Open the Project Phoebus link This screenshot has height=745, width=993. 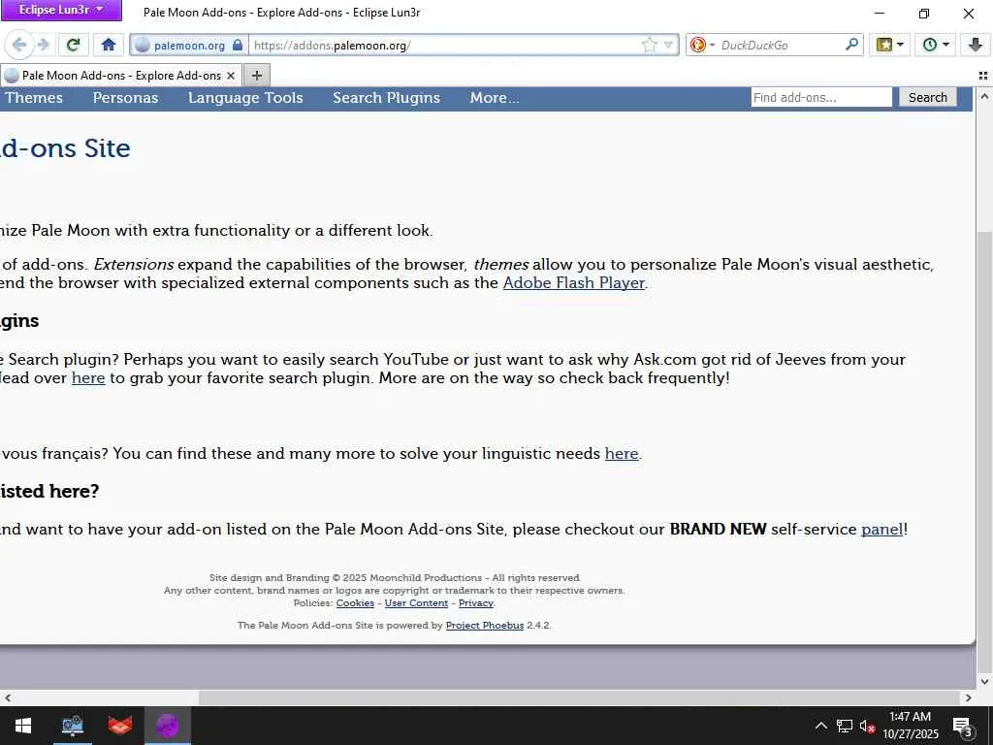click(485, 626)
